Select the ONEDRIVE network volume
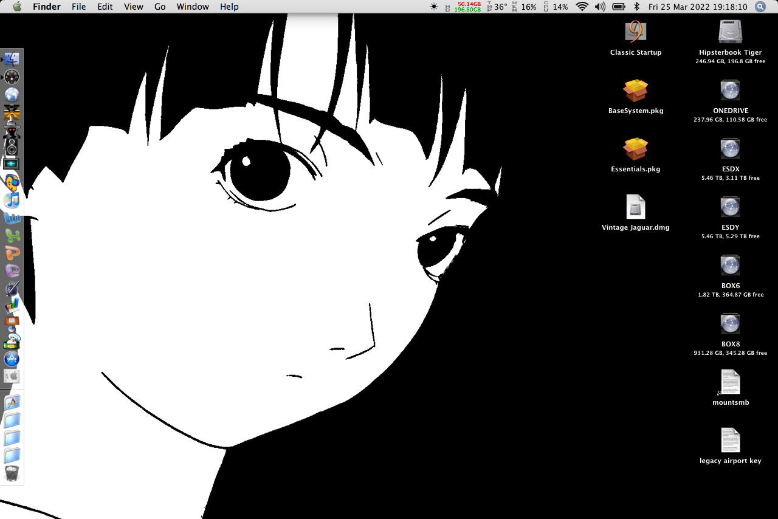 pyautogui.click(x=730, y=91)
